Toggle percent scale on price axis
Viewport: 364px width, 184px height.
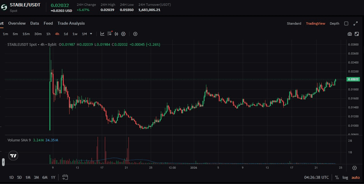(336, 177)
